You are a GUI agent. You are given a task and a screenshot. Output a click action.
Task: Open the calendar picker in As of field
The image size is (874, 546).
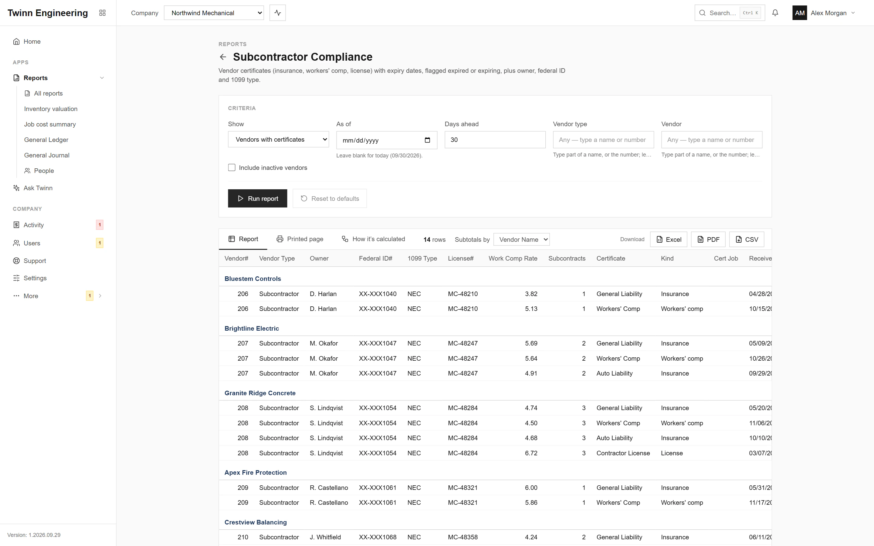(x=427, y=140)
